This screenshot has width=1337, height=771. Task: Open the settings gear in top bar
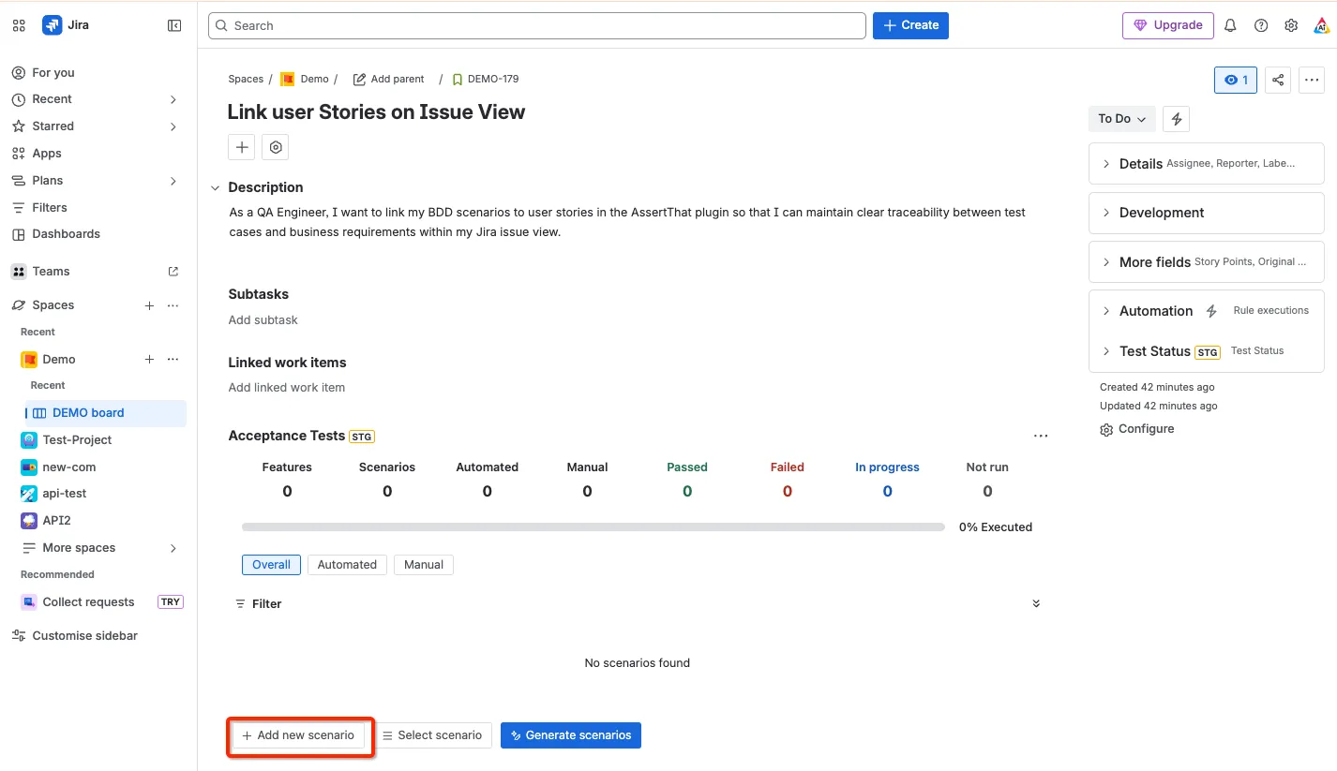click(1291, 25)
